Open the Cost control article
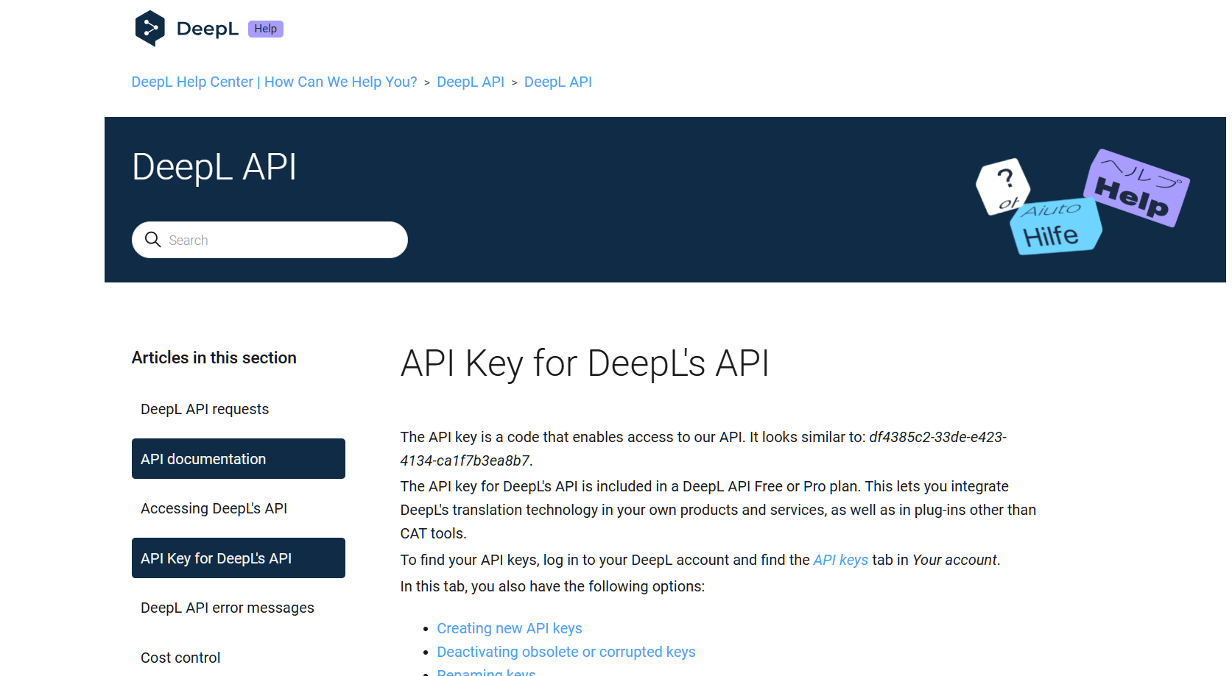The image size is (1232, 676). [x=180, y=658]
